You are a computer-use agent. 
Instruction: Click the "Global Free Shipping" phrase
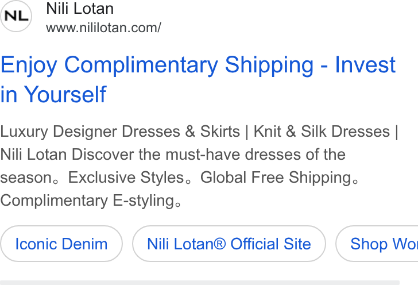click(276, 178)
